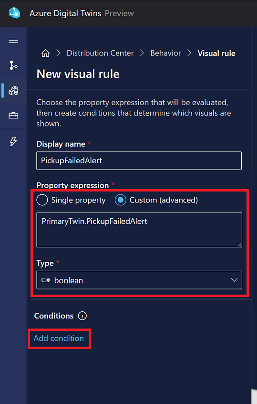This screenshot has height=404, width=257.
Task: Click the Azure Digital Twins logo
Action: click(x=14, y=13)
